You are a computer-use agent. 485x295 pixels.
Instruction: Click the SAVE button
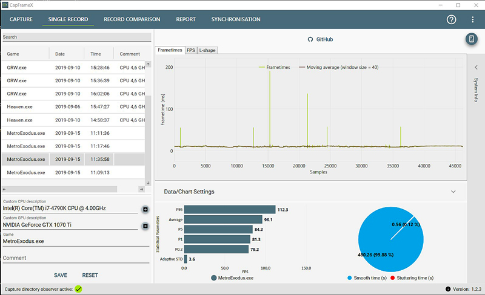pyautogui.click(x=60, y=275)
